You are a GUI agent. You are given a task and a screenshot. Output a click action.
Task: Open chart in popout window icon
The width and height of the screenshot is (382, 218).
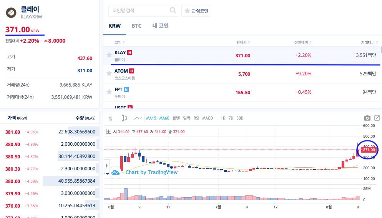(x=377, y=118)
